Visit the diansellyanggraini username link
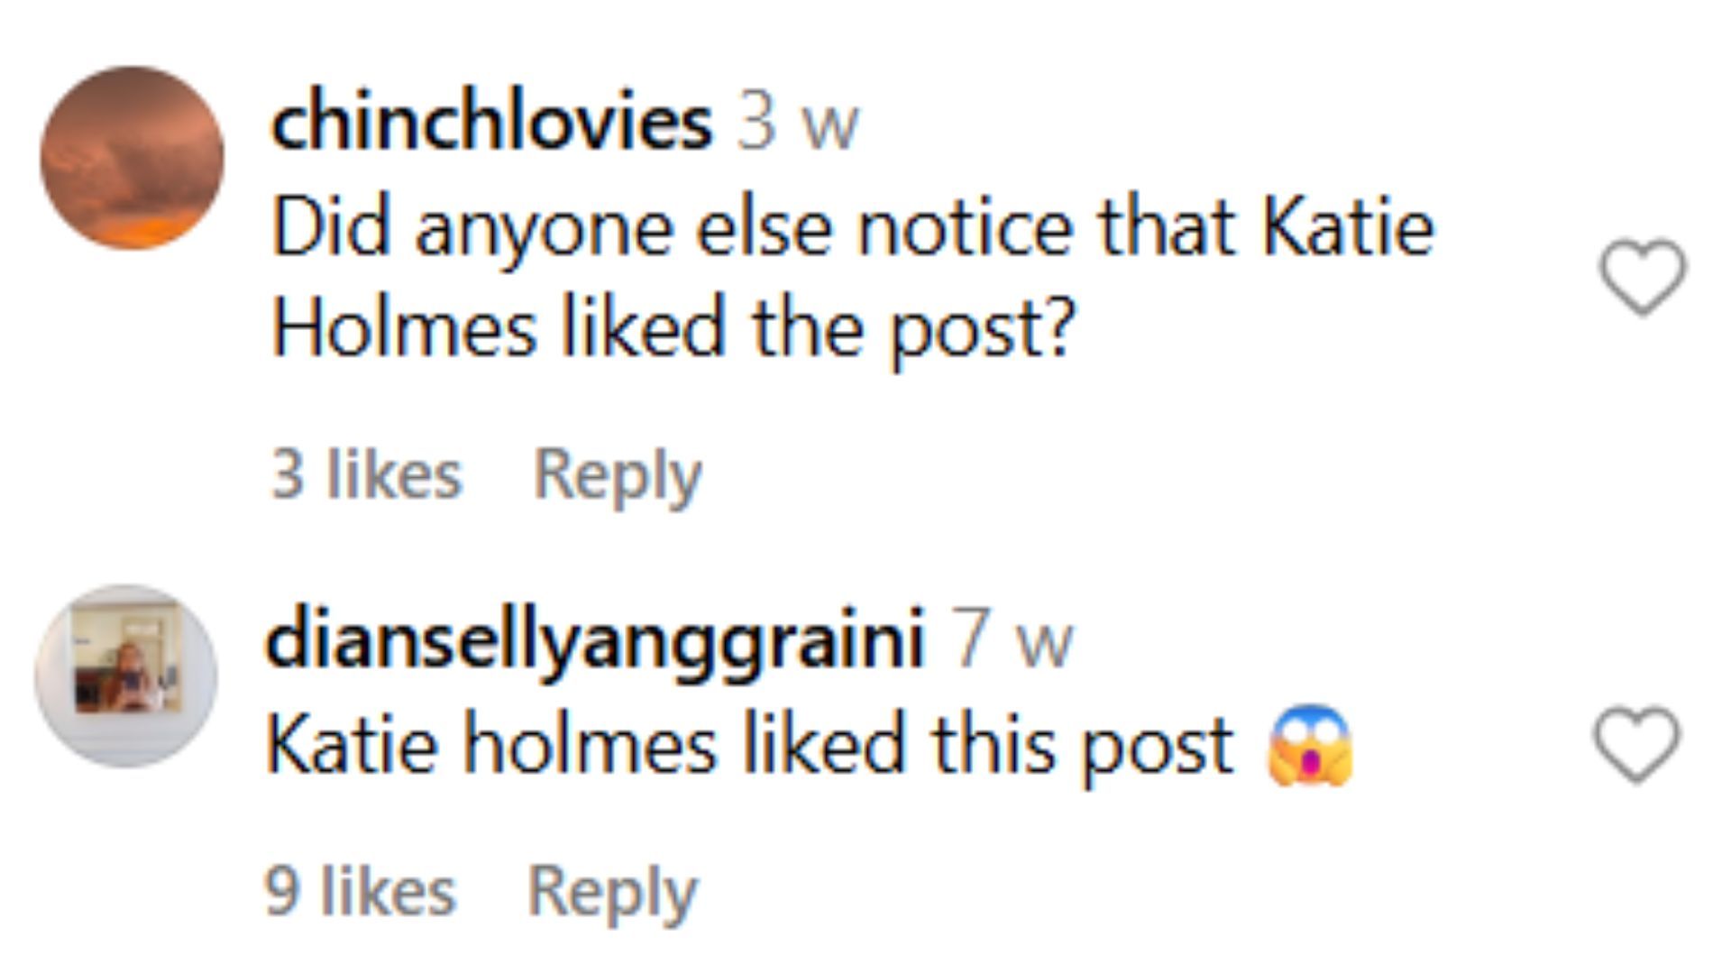This screenshot has height=974, width=1731. point(595,640)
